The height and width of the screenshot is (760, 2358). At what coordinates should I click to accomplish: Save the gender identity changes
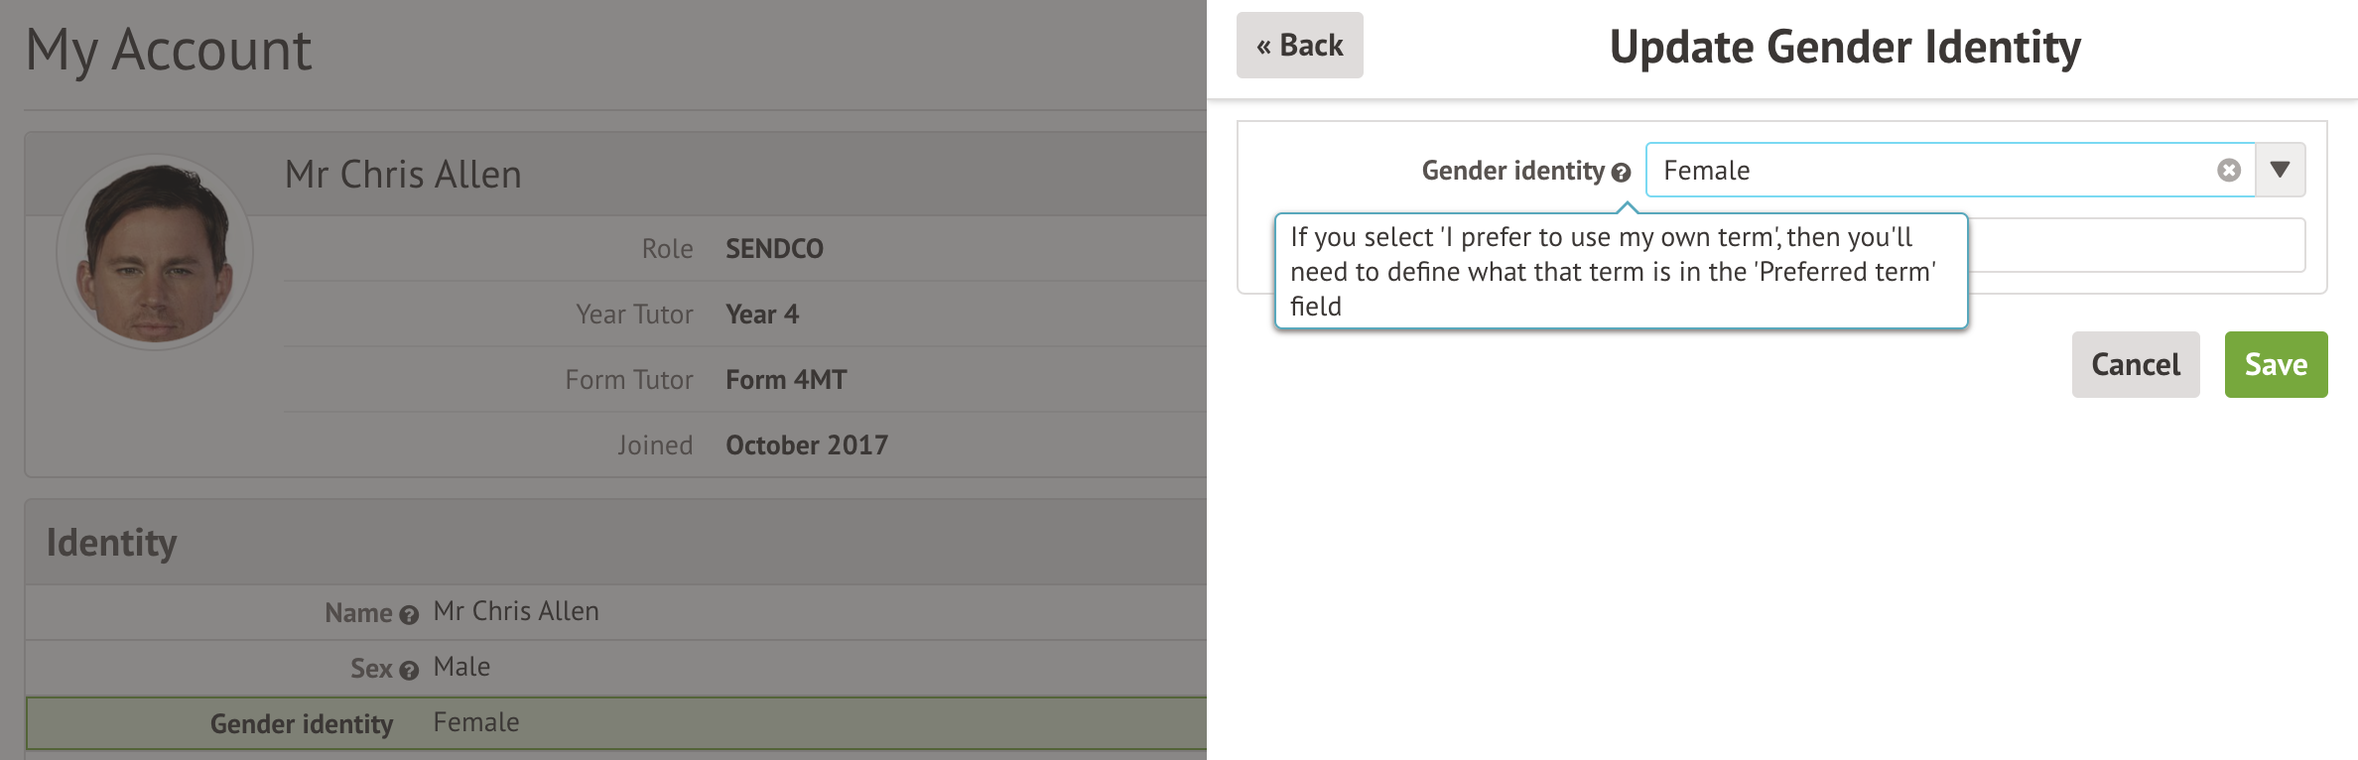point(2275,365)
